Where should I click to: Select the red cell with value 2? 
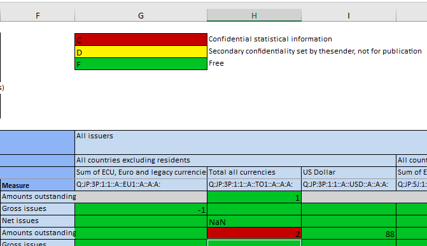[254, 233]
